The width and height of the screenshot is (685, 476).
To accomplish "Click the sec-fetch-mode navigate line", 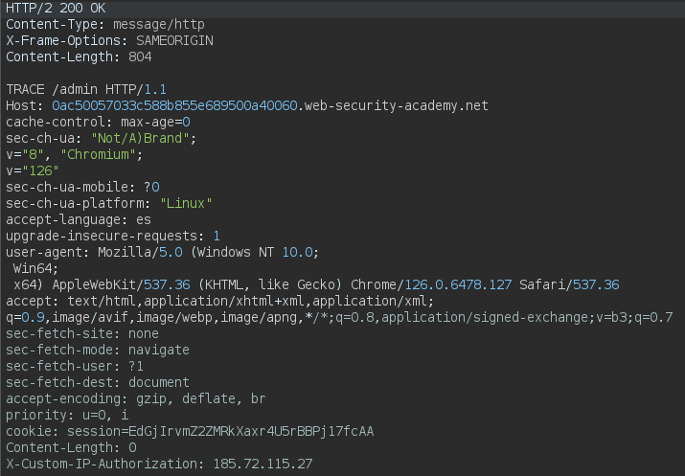I will coord(98,351).
